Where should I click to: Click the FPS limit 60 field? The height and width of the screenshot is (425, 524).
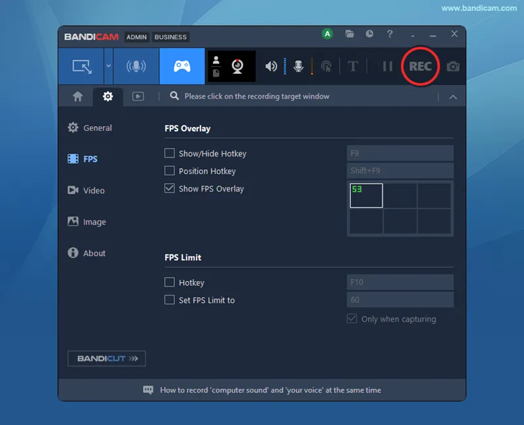pos(400,299)
